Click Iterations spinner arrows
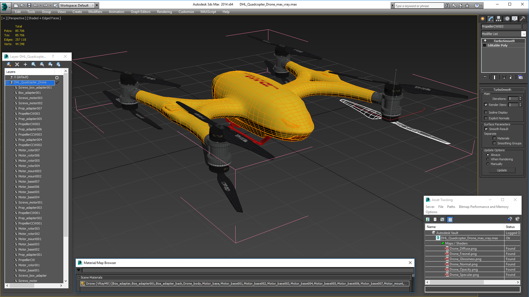This screenshot has width=529, height=297. click(x=520, y=98)
